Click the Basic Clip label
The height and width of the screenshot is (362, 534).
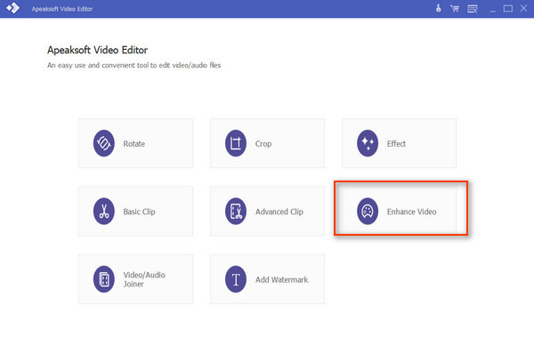click(x=140, y=212)
